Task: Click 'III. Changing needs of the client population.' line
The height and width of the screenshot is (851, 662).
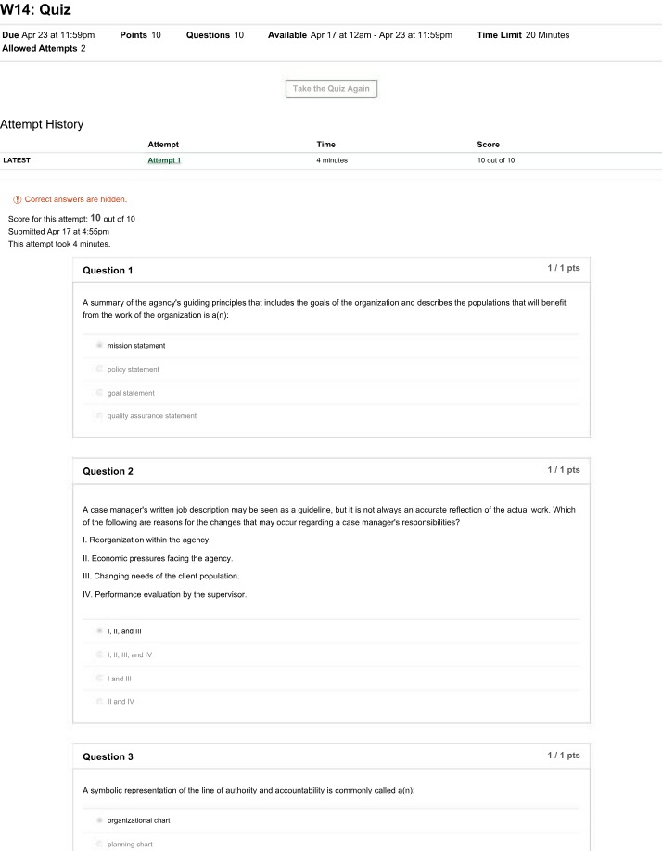Action: (x=160, y=576)
